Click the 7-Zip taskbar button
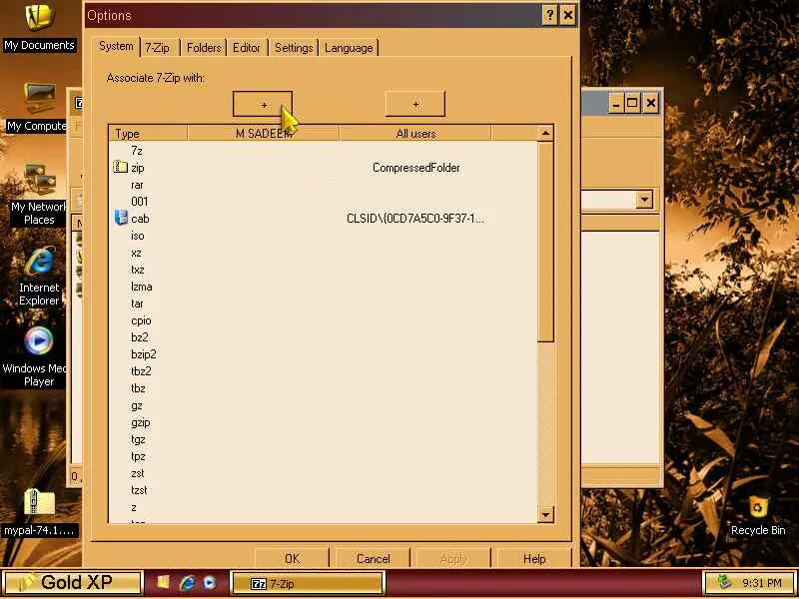 (x=308, y=584)
